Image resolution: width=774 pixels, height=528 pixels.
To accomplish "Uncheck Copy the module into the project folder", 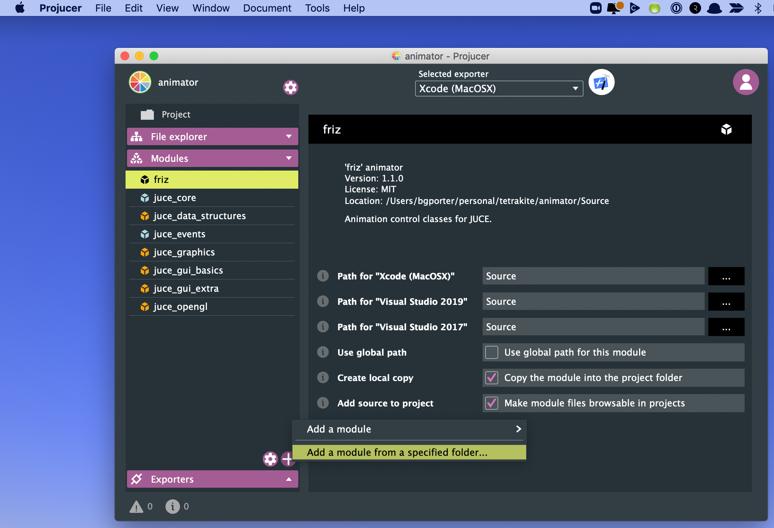I will coord(492,378).
